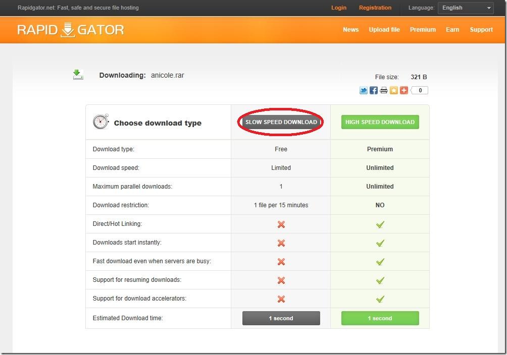Click the Login link
Viewport: 507px width, 355px height.
pos(339,8)
